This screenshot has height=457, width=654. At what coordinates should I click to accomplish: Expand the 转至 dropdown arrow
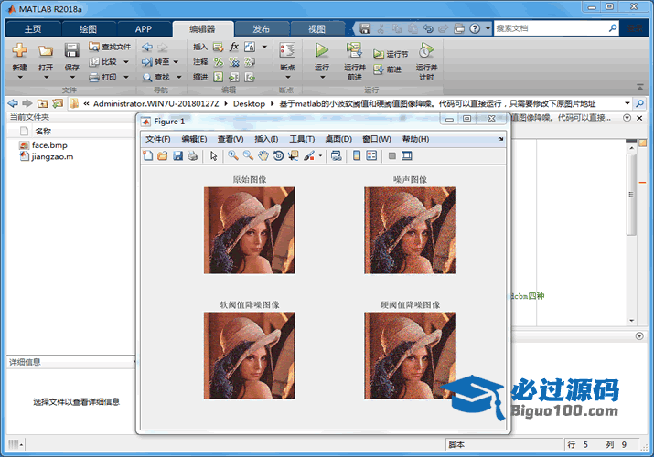coord(176,62)
